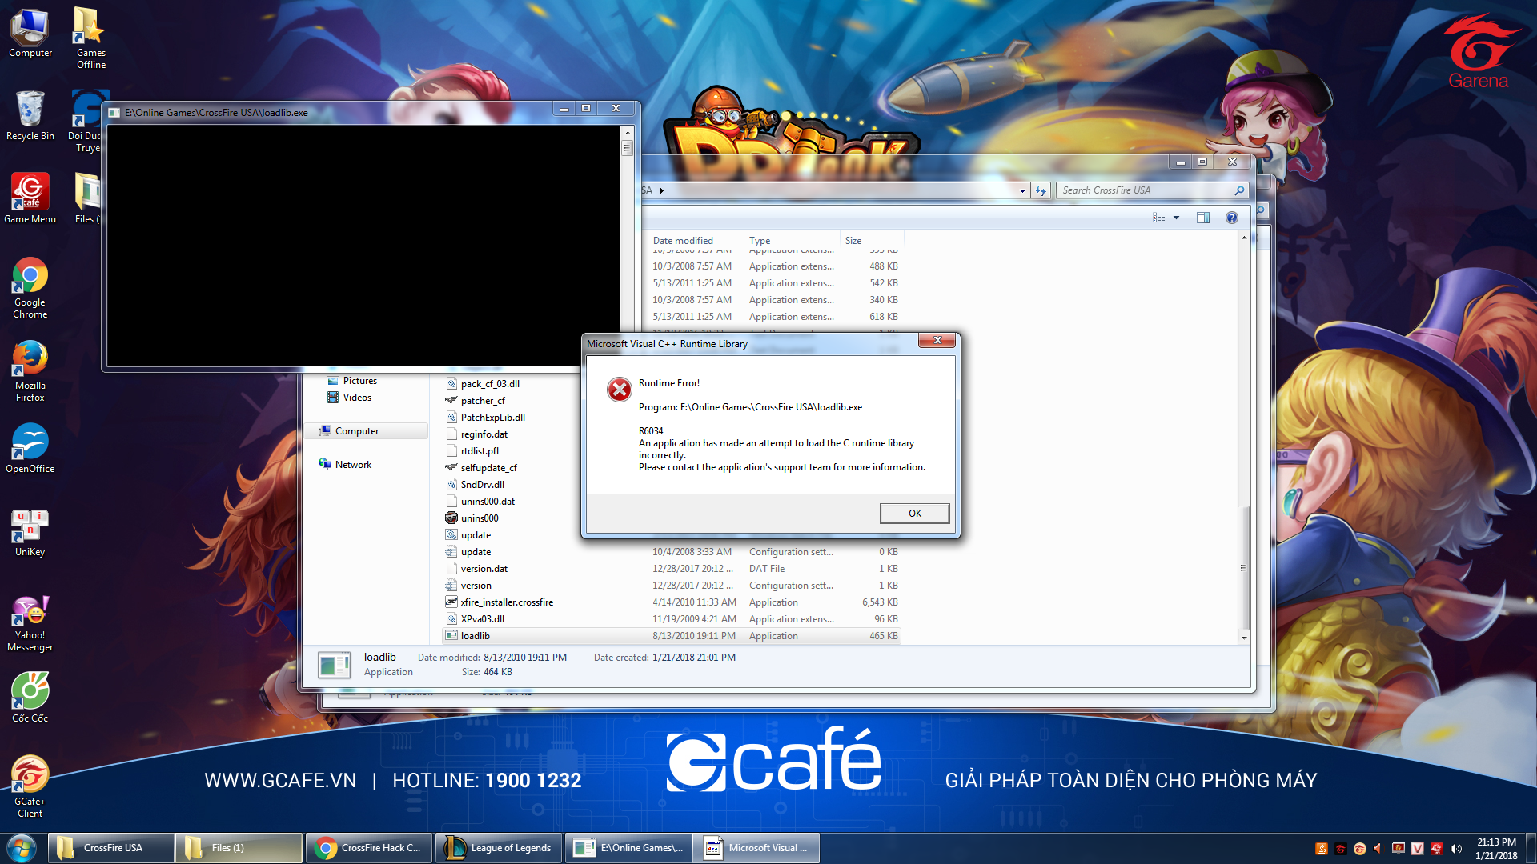Select the xfire_installer.crossfire file
The width and height of the screenshot is (1537, 864).
pyautogui.click(x=506, y=602)
